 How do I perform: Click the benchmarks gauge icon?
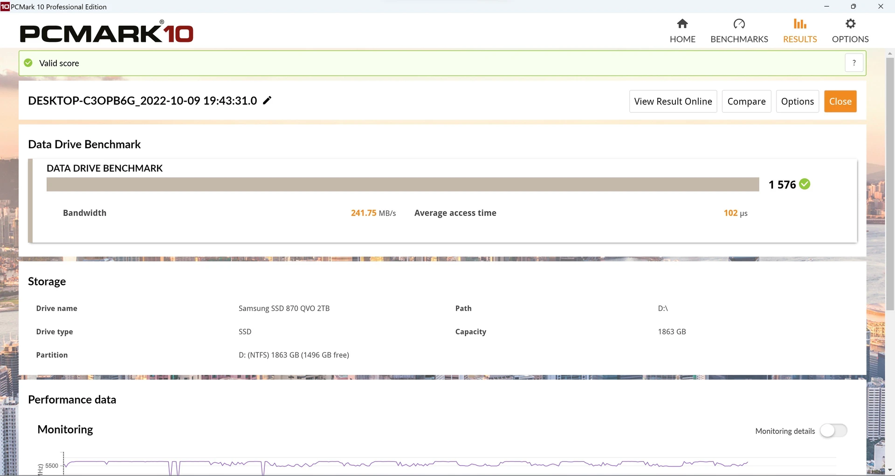pyautogui.click(x=739, y=23)
